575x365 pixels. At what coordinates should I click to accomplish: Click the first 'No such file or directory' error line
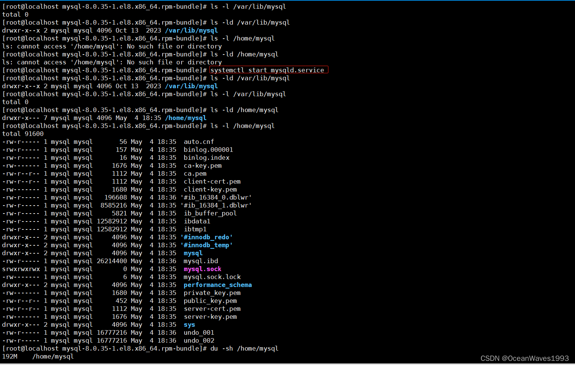pyautogui.click(x=112, y=46)
